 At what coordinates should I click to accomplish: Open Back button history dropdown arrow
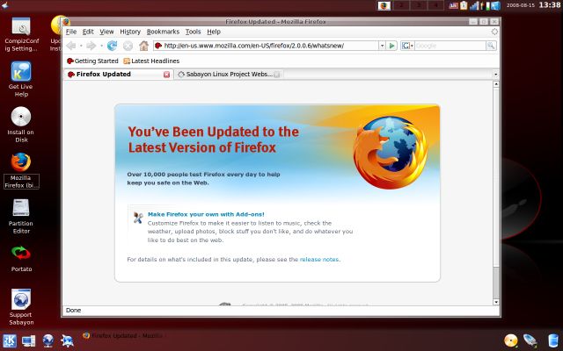[81, 46]
